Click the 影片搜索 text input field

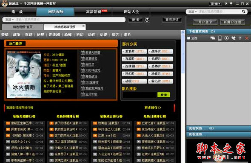(x=139, y=95)
